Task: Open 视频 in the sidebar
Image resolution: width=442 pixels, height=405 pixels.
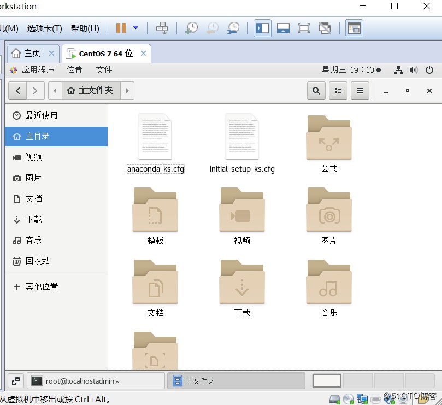Action: [x=56, y=157]
